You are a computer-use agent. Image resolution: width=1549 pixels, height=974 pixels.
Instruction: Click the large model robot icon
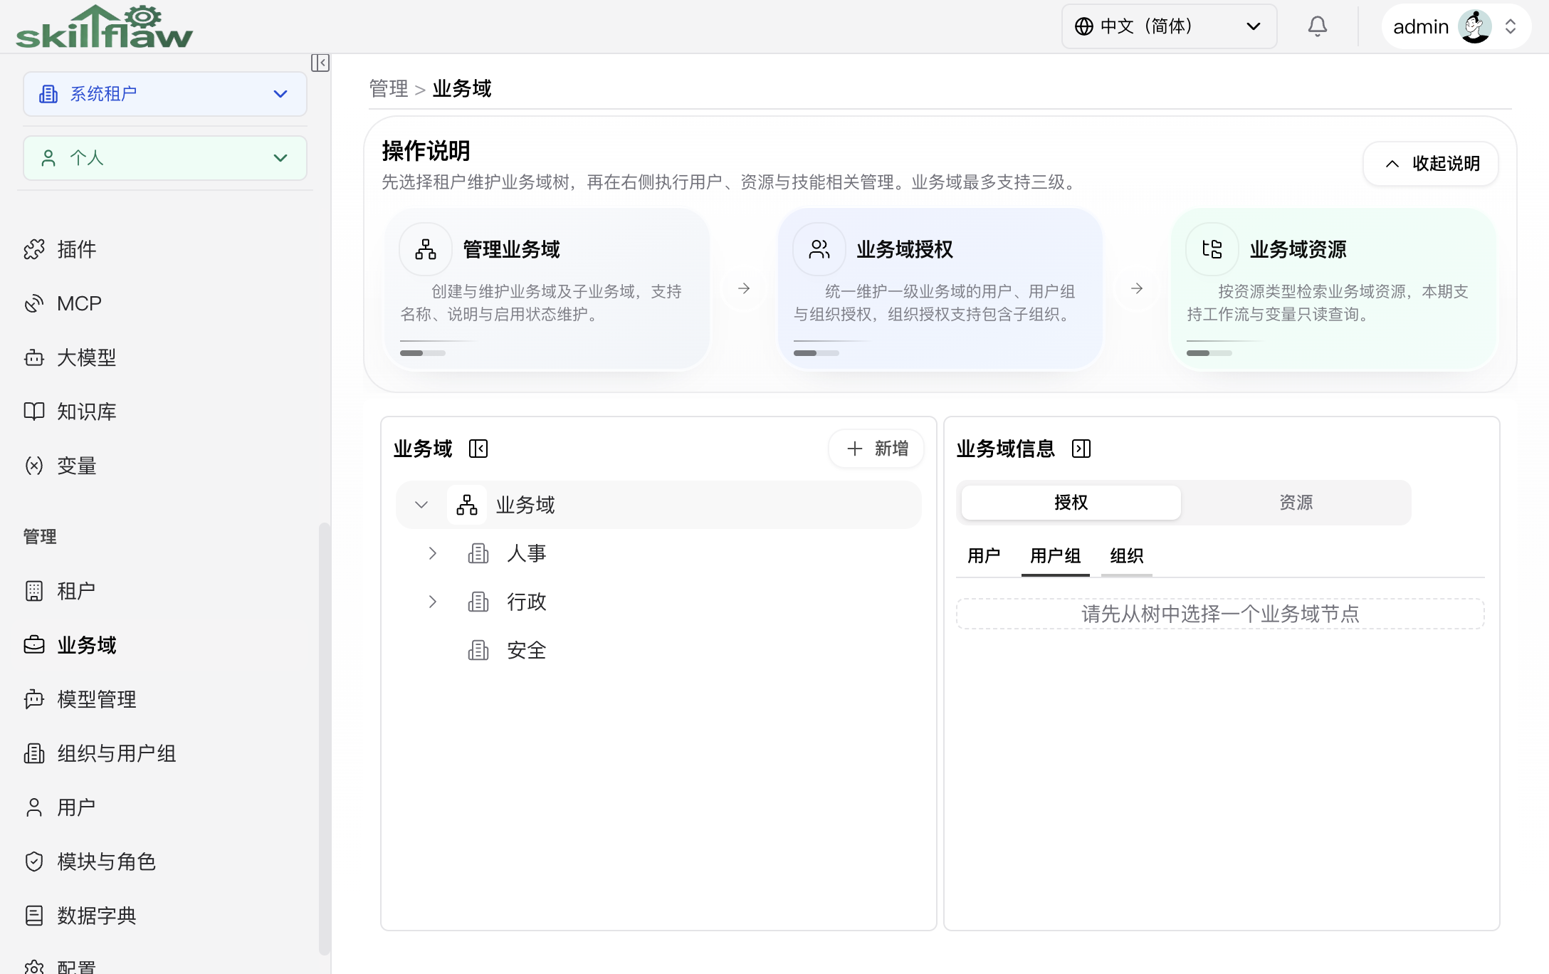pyautogui.click(x=34, y=357)
